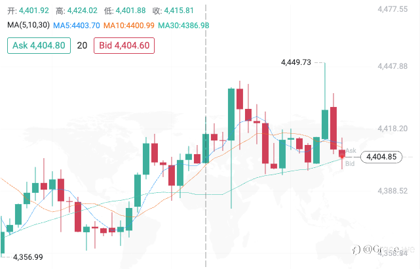Click the Bid 4,404.60 button
This screenshot has height=269, width=420.
pyautogui.click(x=124, y=45)
